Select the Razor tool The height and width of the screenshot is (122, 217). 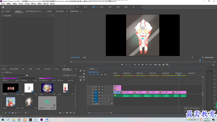click(84, 74)
